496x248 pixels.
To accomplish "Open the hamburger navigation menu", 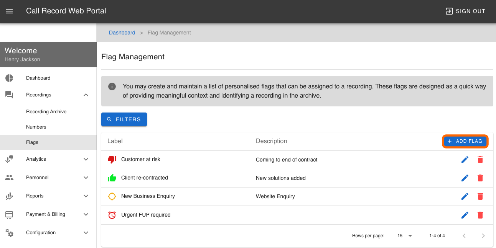I will click(x=9, y=11).
